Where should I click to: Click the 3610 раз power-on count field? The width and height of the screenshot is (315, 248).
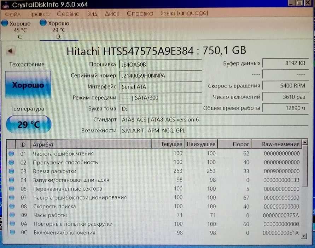click(285, 97)
